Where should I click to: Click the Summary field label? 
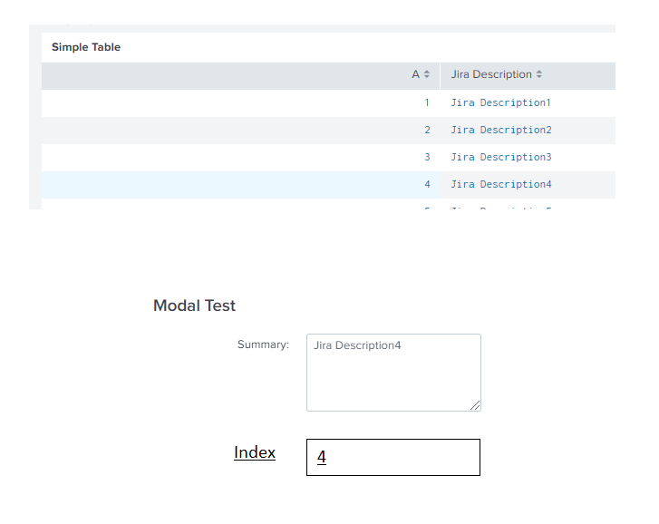pyautogui.click(x=263, y=344)
